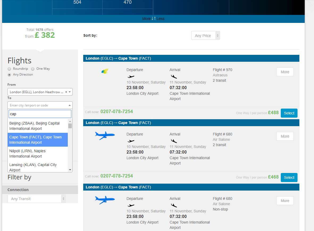
Task: Choose Cape Town (FACT) from suggestions list
Action: click(x=37, y=140)
